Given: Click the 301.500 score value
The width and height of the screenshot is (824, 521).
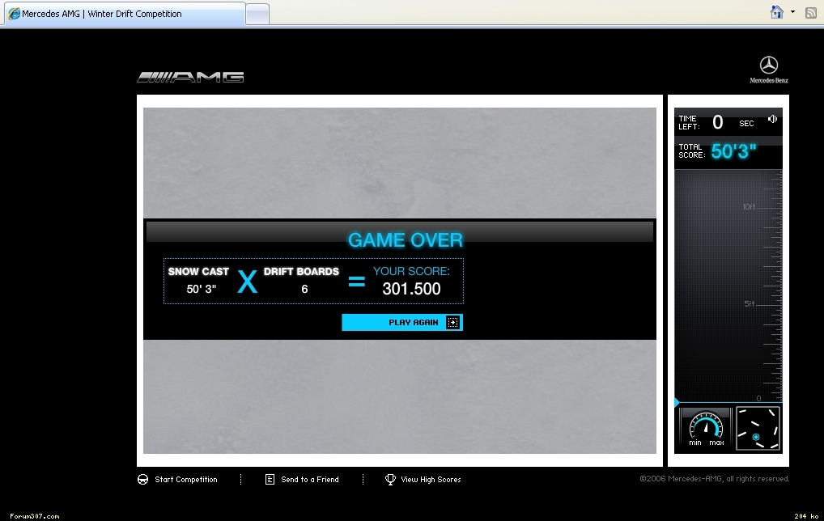Looking at the screenshot, I should [x=411, y=289].
